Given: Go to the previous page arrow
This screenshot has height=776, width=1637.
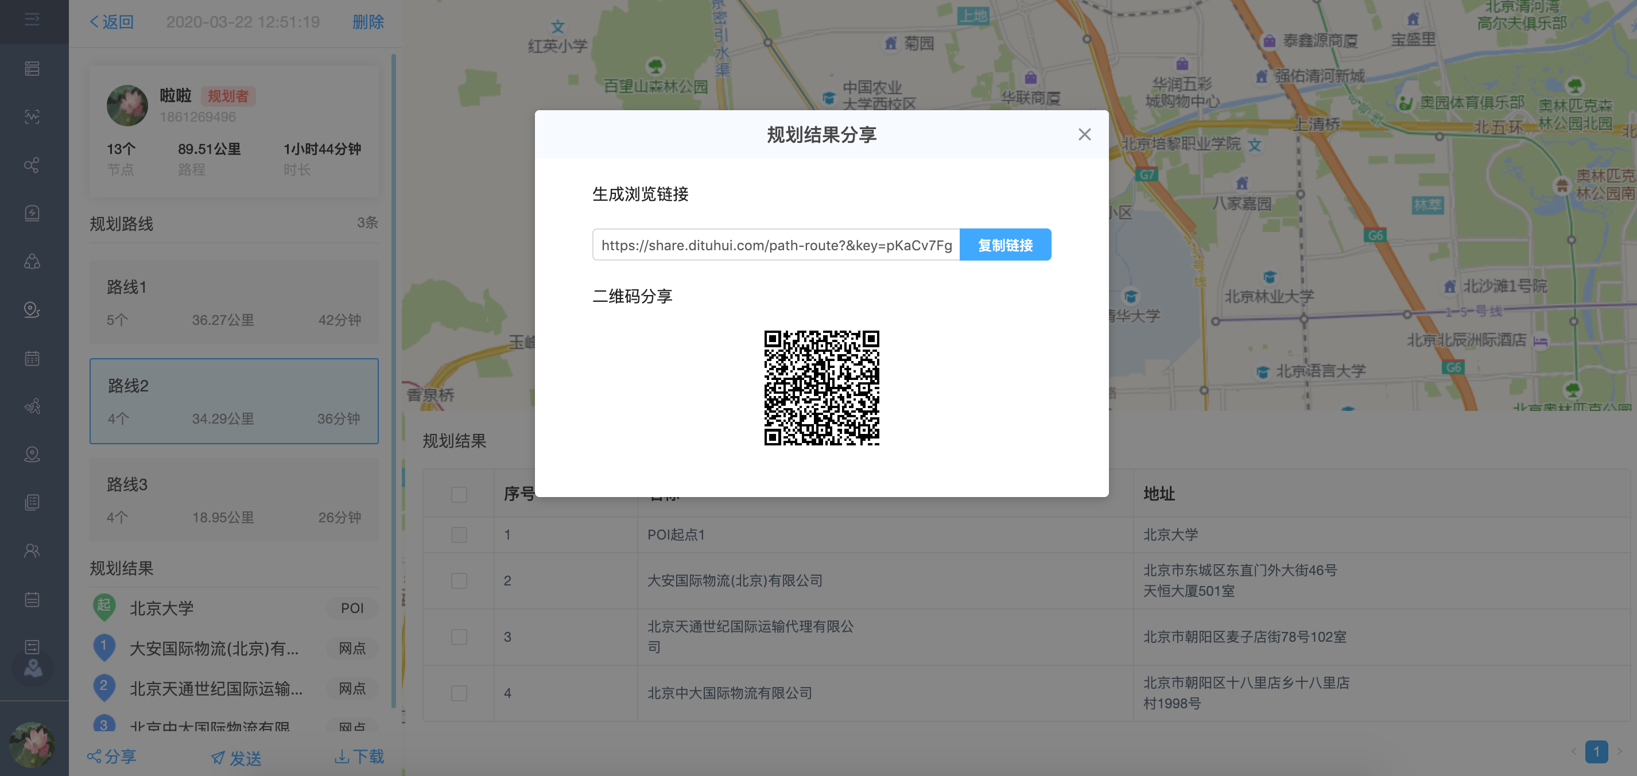Looking at the screenshot, I should [1573, 751].
